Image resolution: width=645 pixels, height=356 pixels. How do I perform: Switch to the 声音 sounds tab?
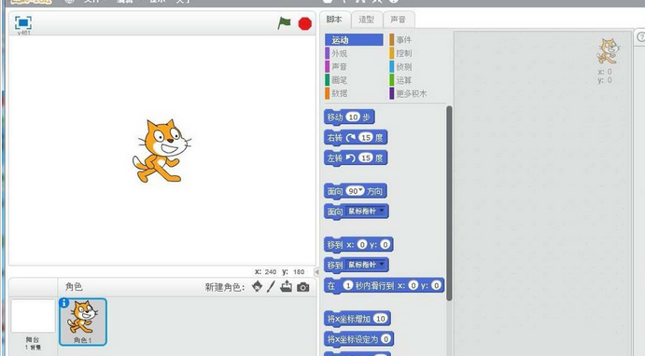click(x=398, y=20)
